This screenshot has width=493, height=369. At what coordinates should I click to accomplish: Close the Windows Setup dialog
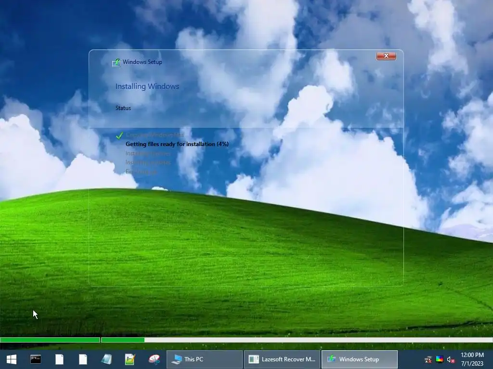pyautogui.click(x=386, y=56)
